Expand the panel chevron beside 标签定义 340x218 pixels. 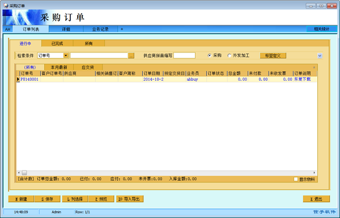(x=320, y=56)
